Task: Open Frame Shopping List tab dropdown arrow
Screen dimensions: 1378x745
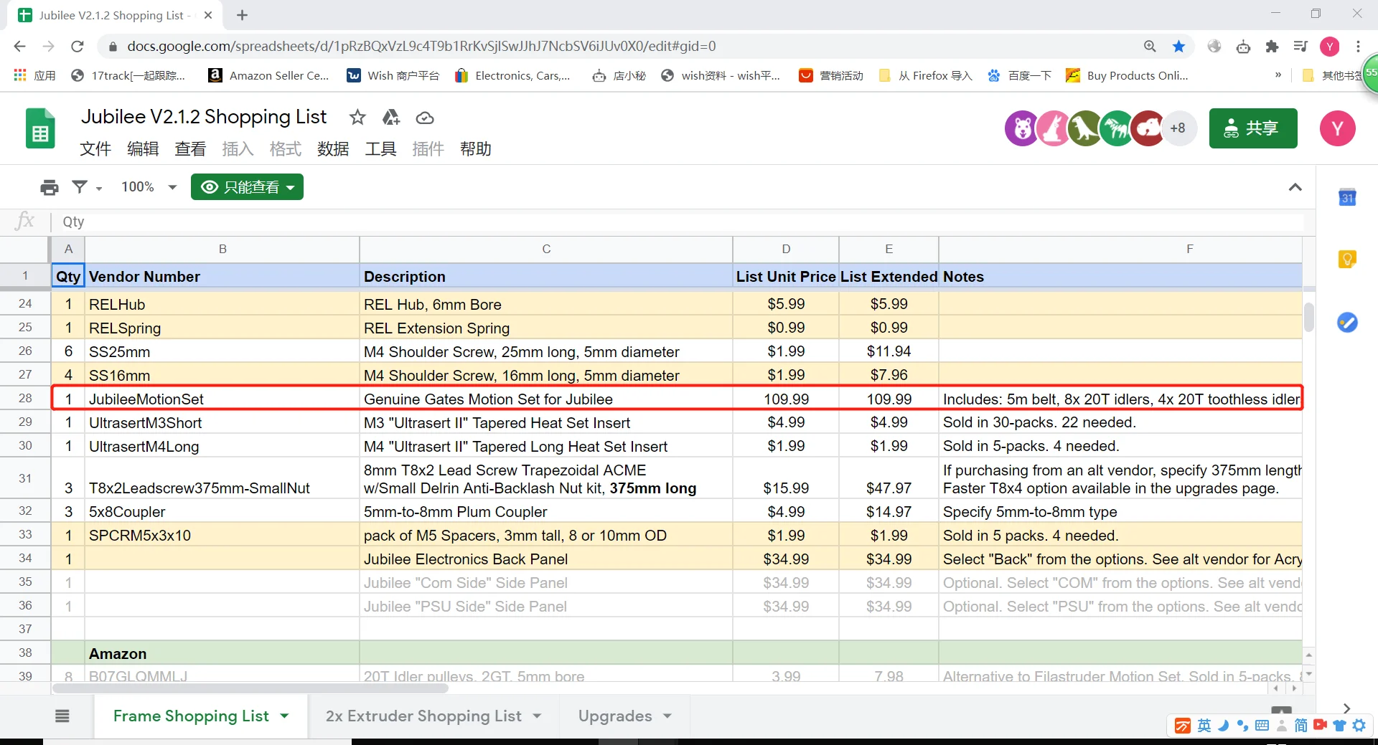Action: [x=285, y=716]
